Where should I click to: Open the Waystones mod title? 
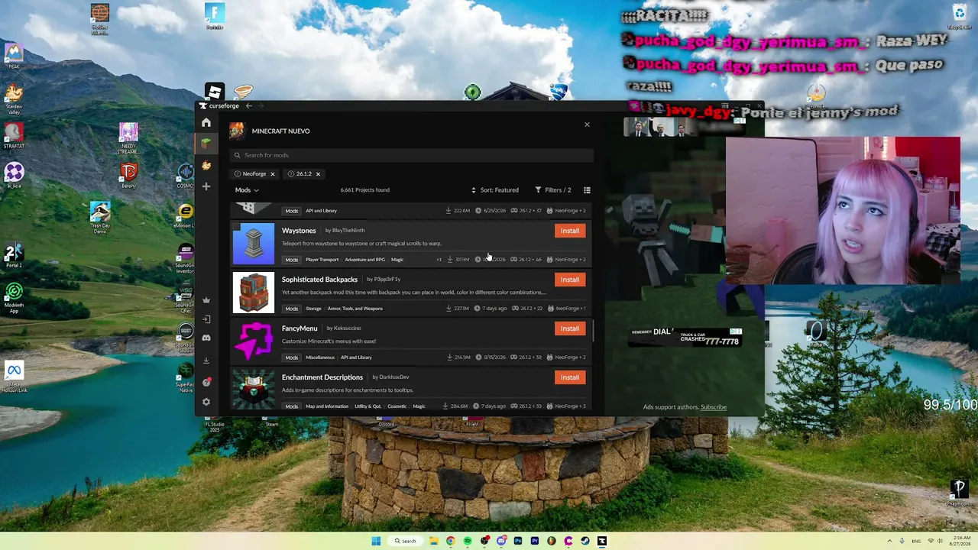tap(299, 231)
